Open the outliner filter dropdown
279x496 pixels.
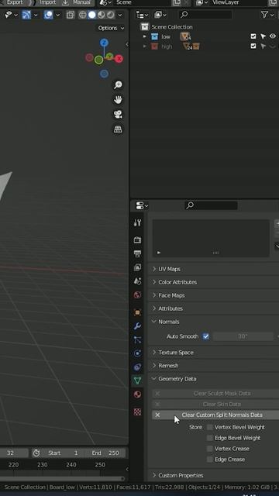point(267,15)
